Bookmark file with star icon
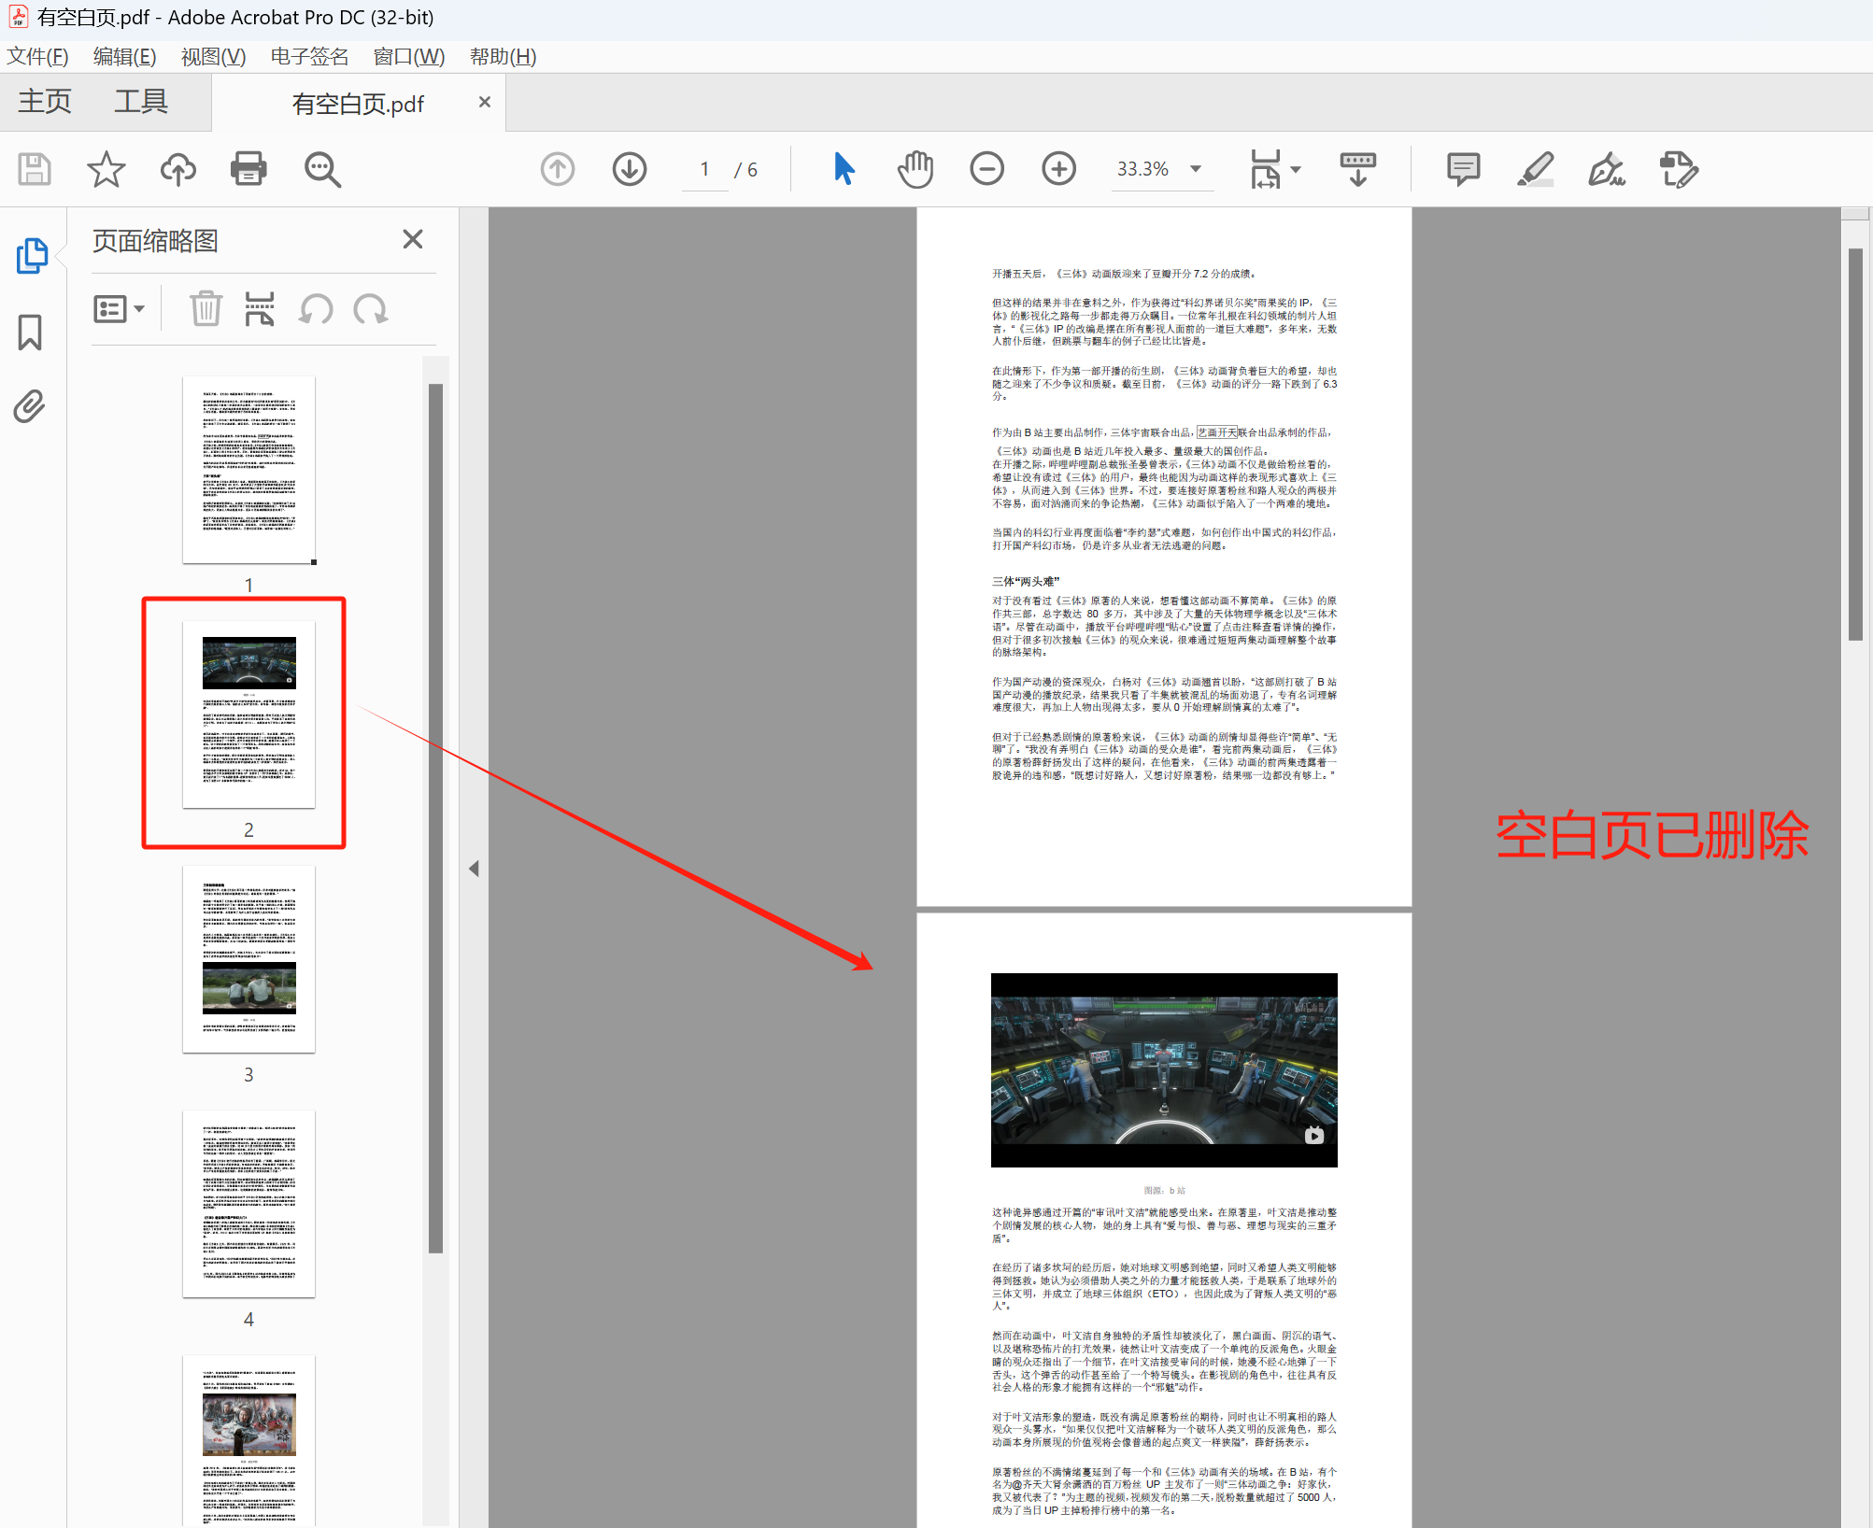This screenshot has width=1873, height=1528. pos(106,169)
